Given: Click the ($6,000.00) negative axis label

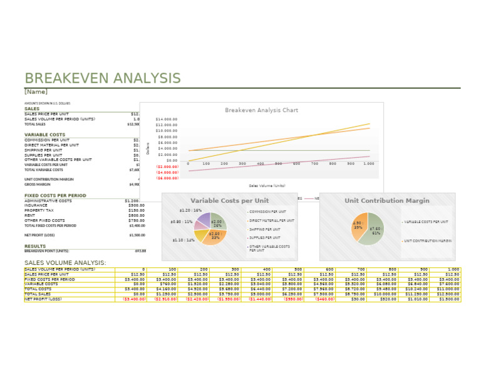Looking at the screenshot, I should (167, 178).
